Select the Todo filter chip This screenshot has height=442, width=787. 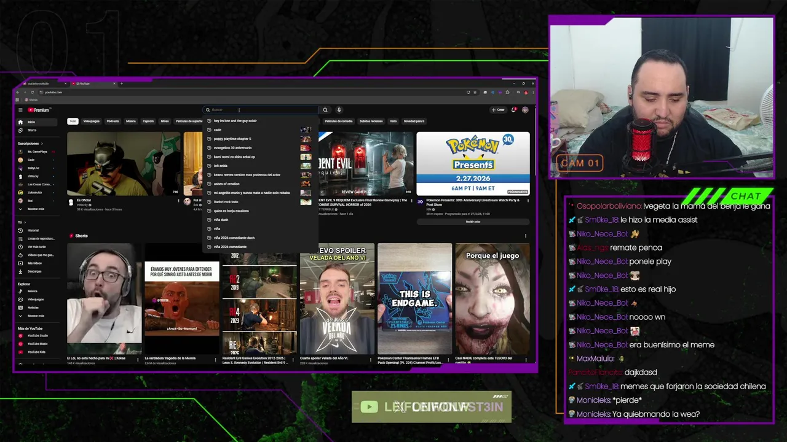click(73, 121)
